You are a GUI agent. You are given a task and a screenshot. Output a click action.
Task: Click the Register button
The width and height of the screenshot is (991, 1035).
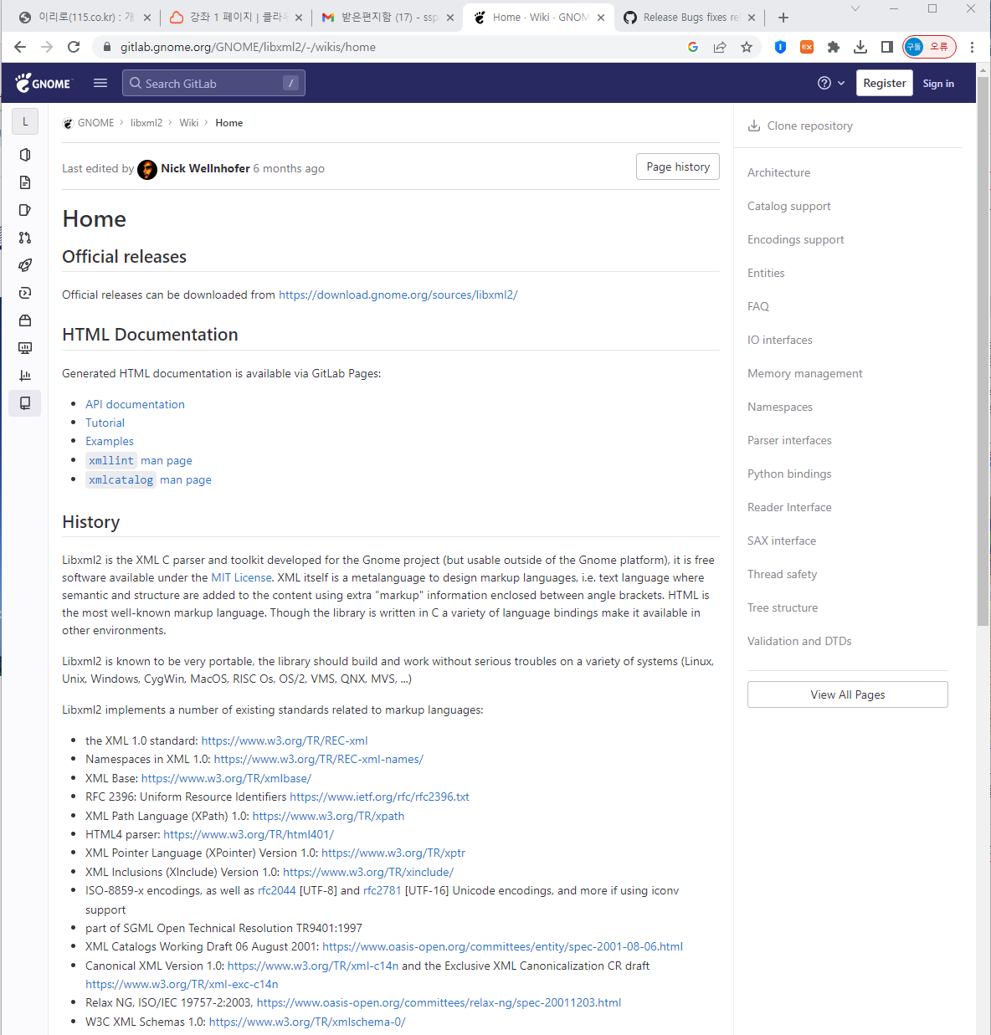pyautogui.click(x=885, y=83)
